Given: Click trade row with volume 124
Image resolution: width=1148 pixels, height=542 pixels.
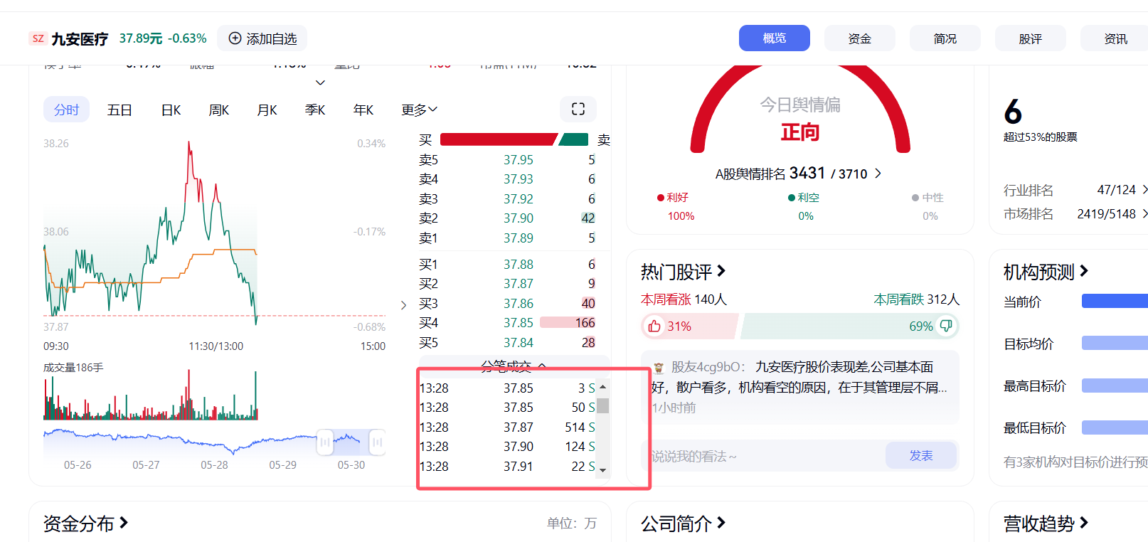Looking at the screenshot, I should pos(507,447).
